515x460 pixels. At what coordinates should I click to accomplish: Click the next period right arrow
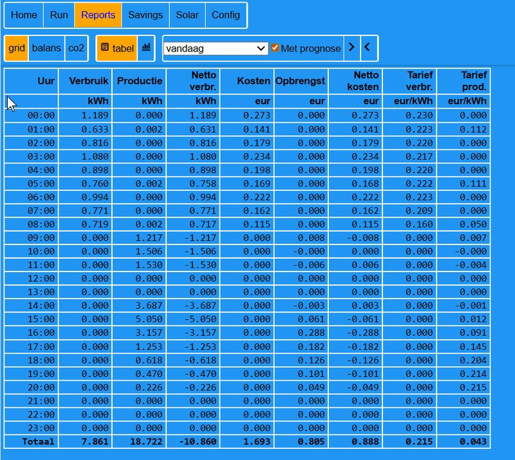pos(351,48)
